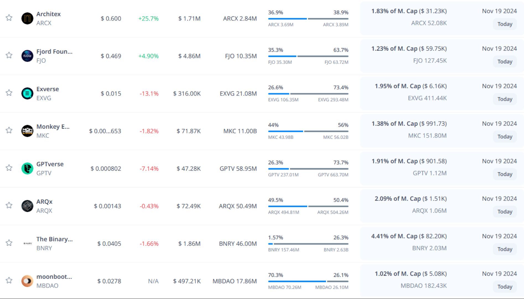524x299 pixels.
Task: Click the Monkey Empire MKC logo
Action: click(x=27, y=131)
